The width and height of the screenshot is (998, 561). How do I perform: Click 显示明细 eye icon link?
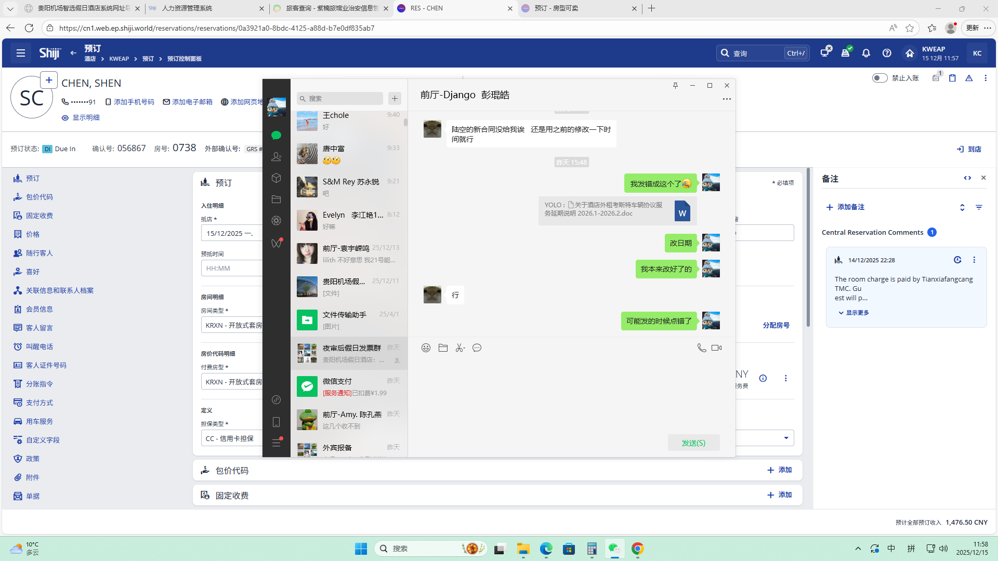tap(81, 118)
